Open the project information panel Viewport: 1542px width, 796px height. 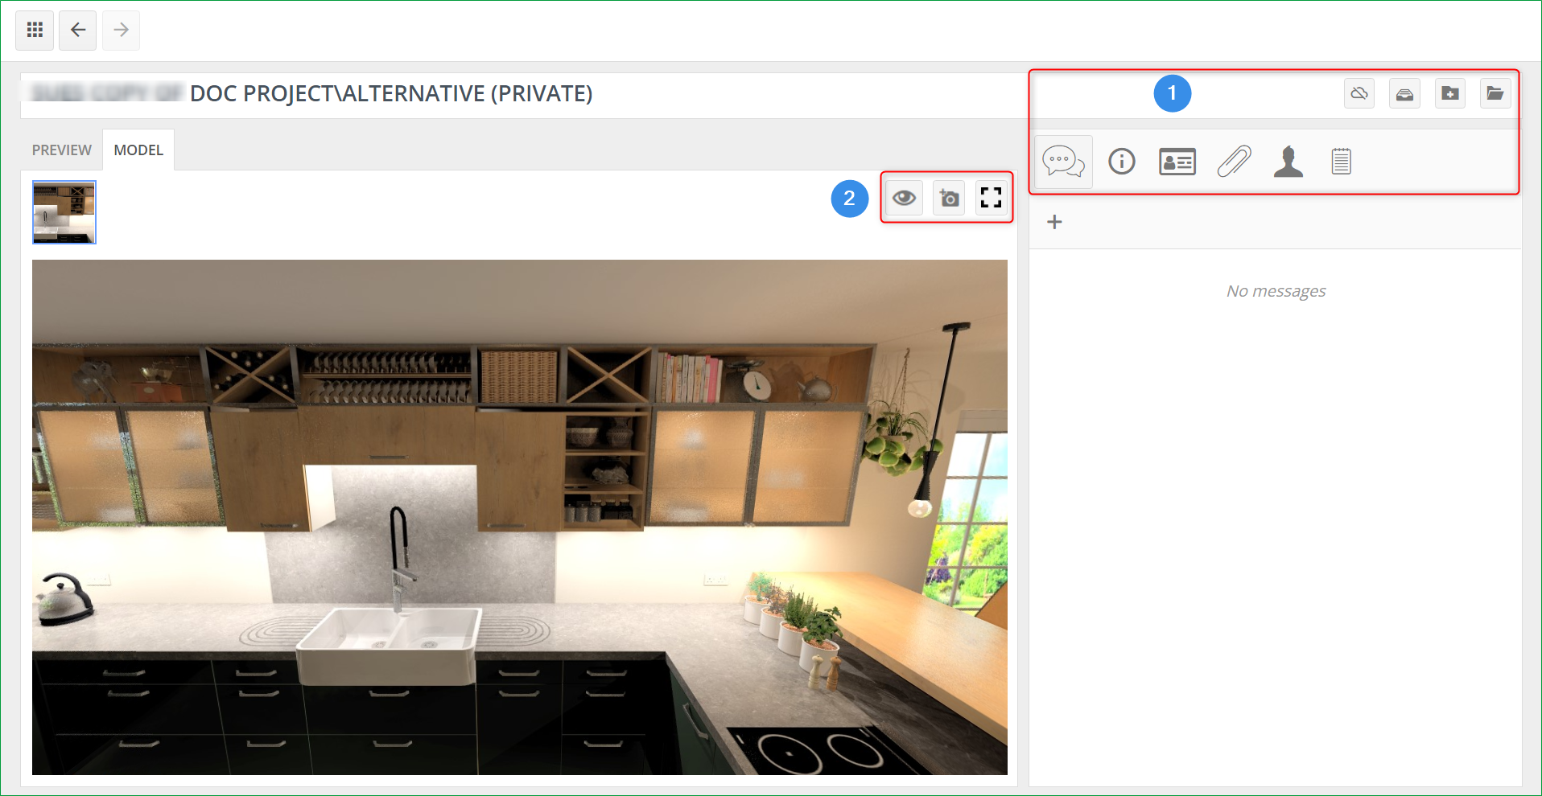click(1122, 162)
